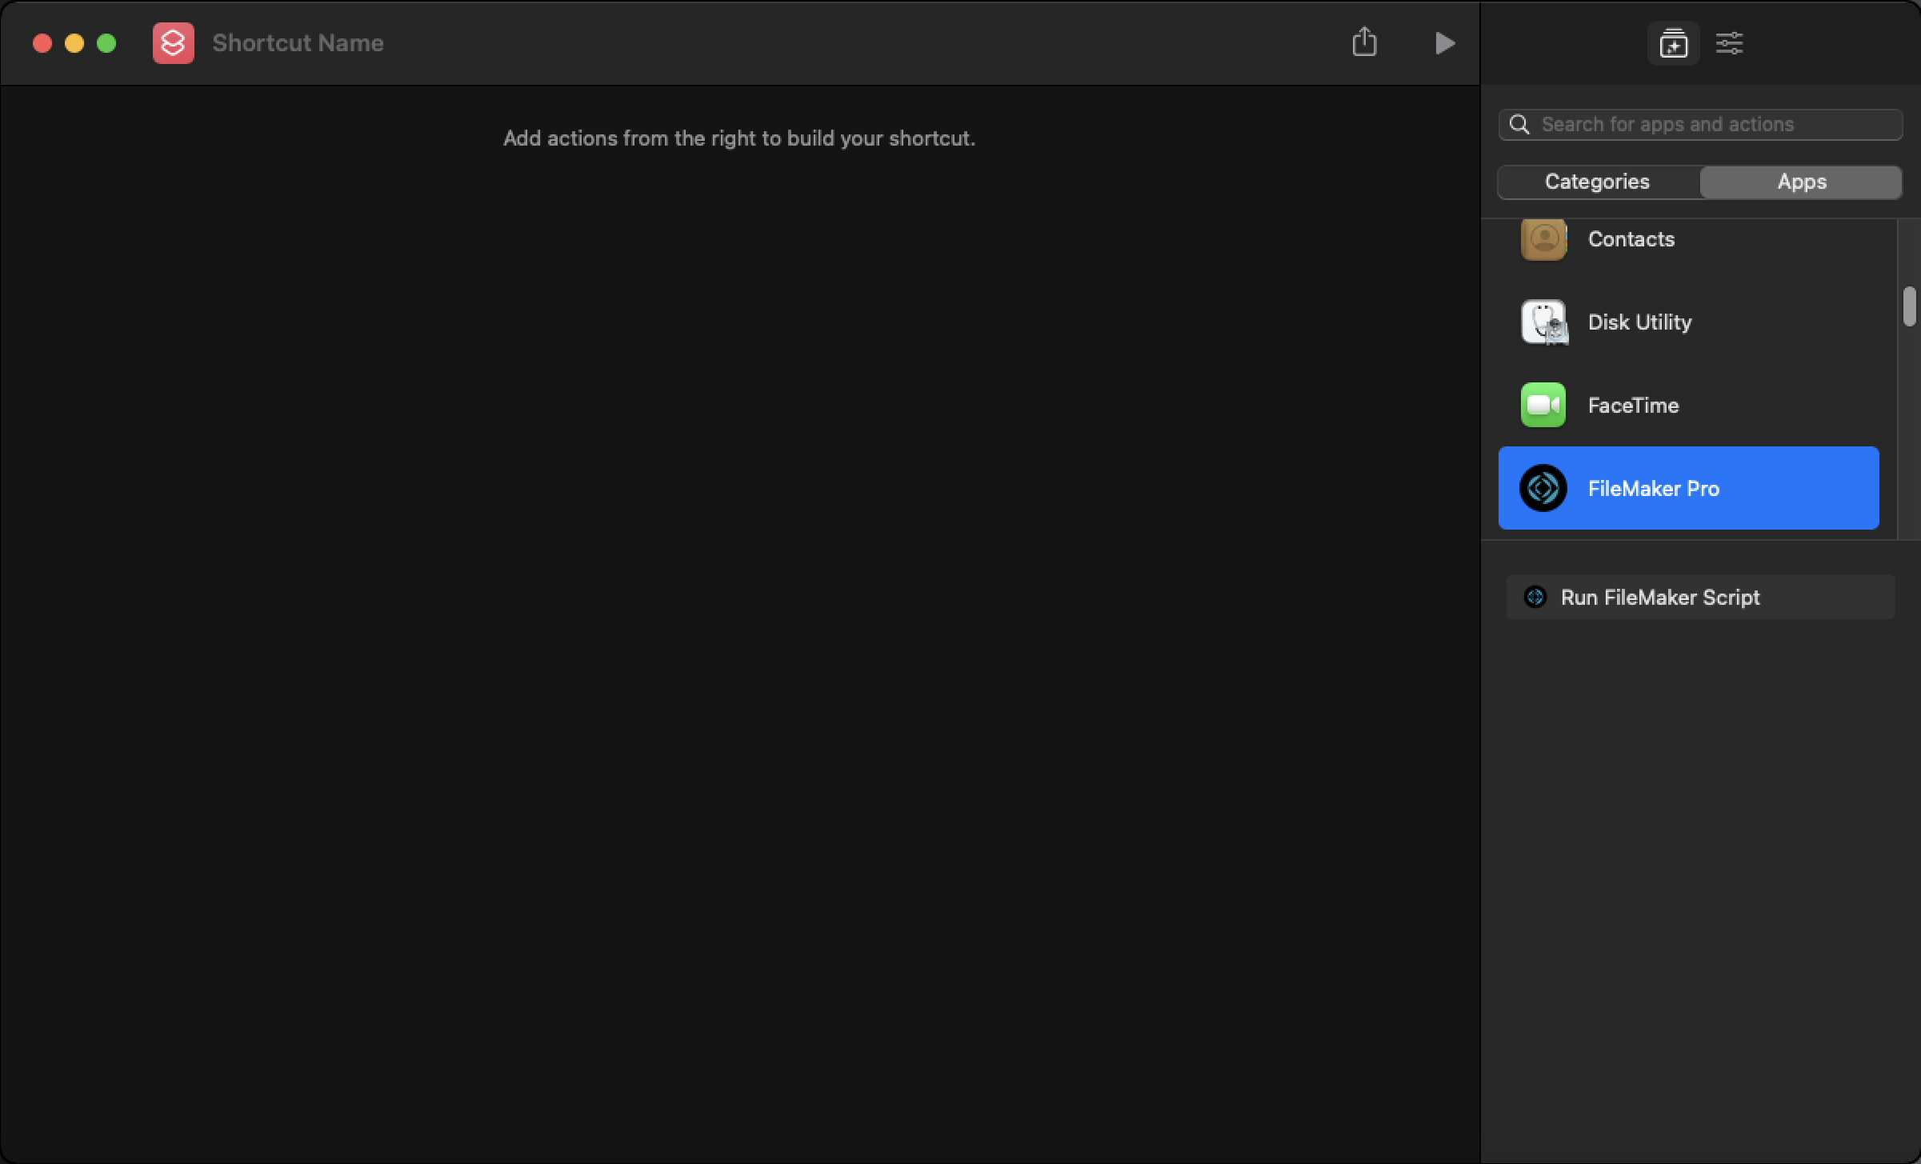The image size is (1921, 1164).
Task: Click the Run shortcut play button
Action: pos(1445,42)
